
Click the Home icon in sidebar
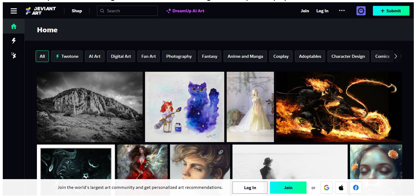tap(14, 26)
